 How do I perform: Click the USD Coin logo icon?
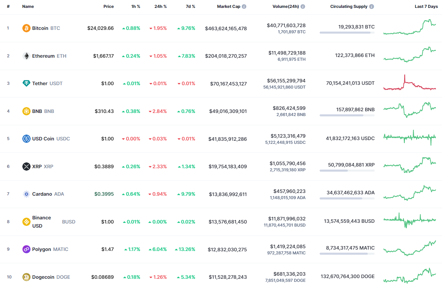point(26,139)
